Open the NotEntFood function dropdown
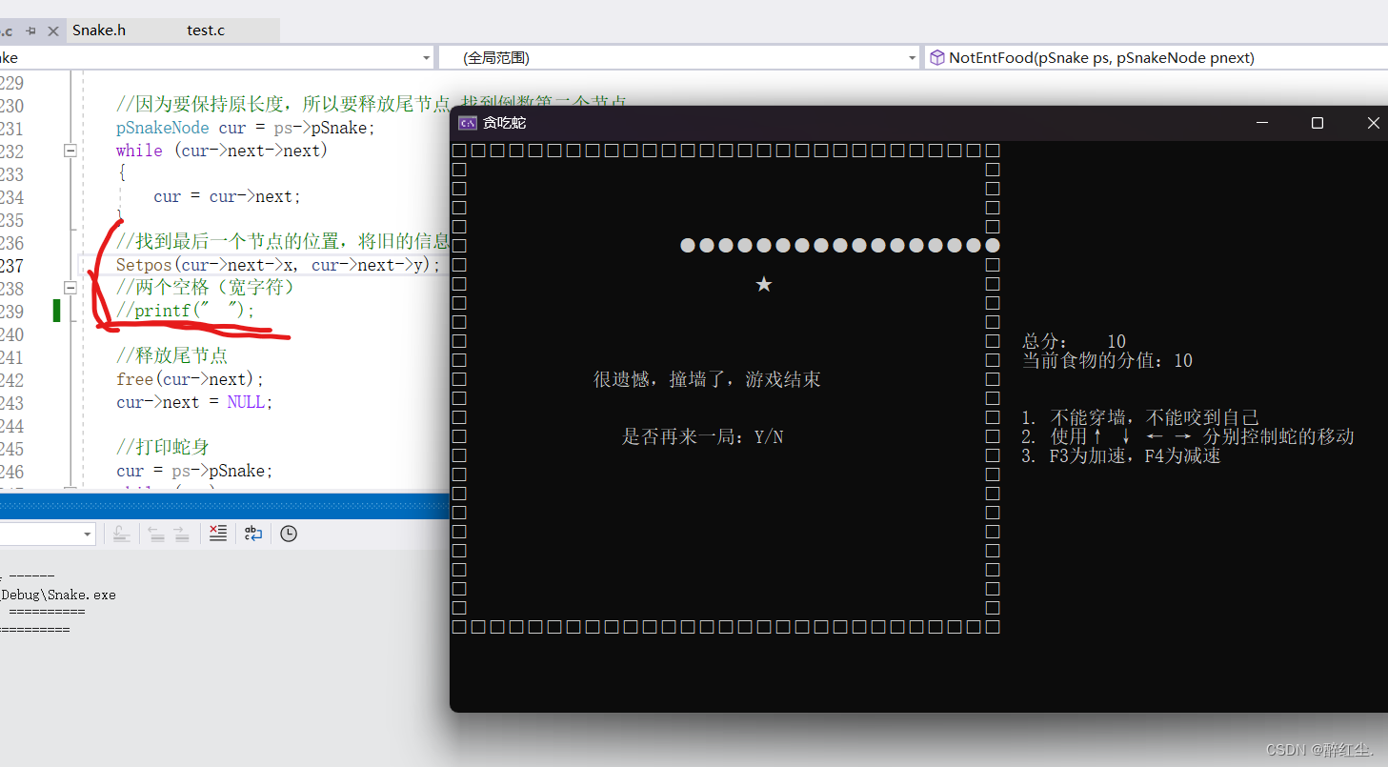1388x767 pixels. [x=1156, y=58]
